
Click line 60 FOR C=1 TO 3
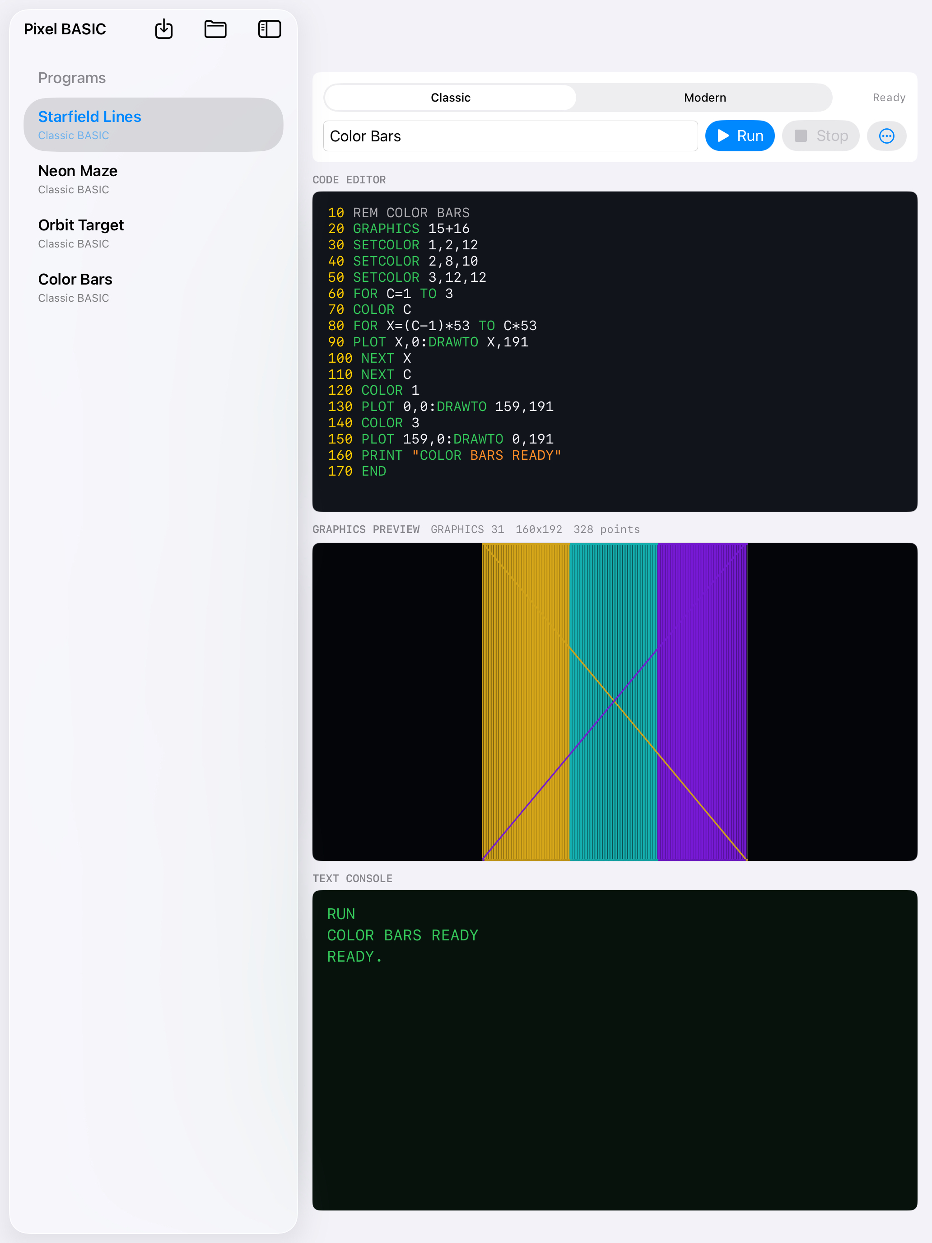pos(390,294)
